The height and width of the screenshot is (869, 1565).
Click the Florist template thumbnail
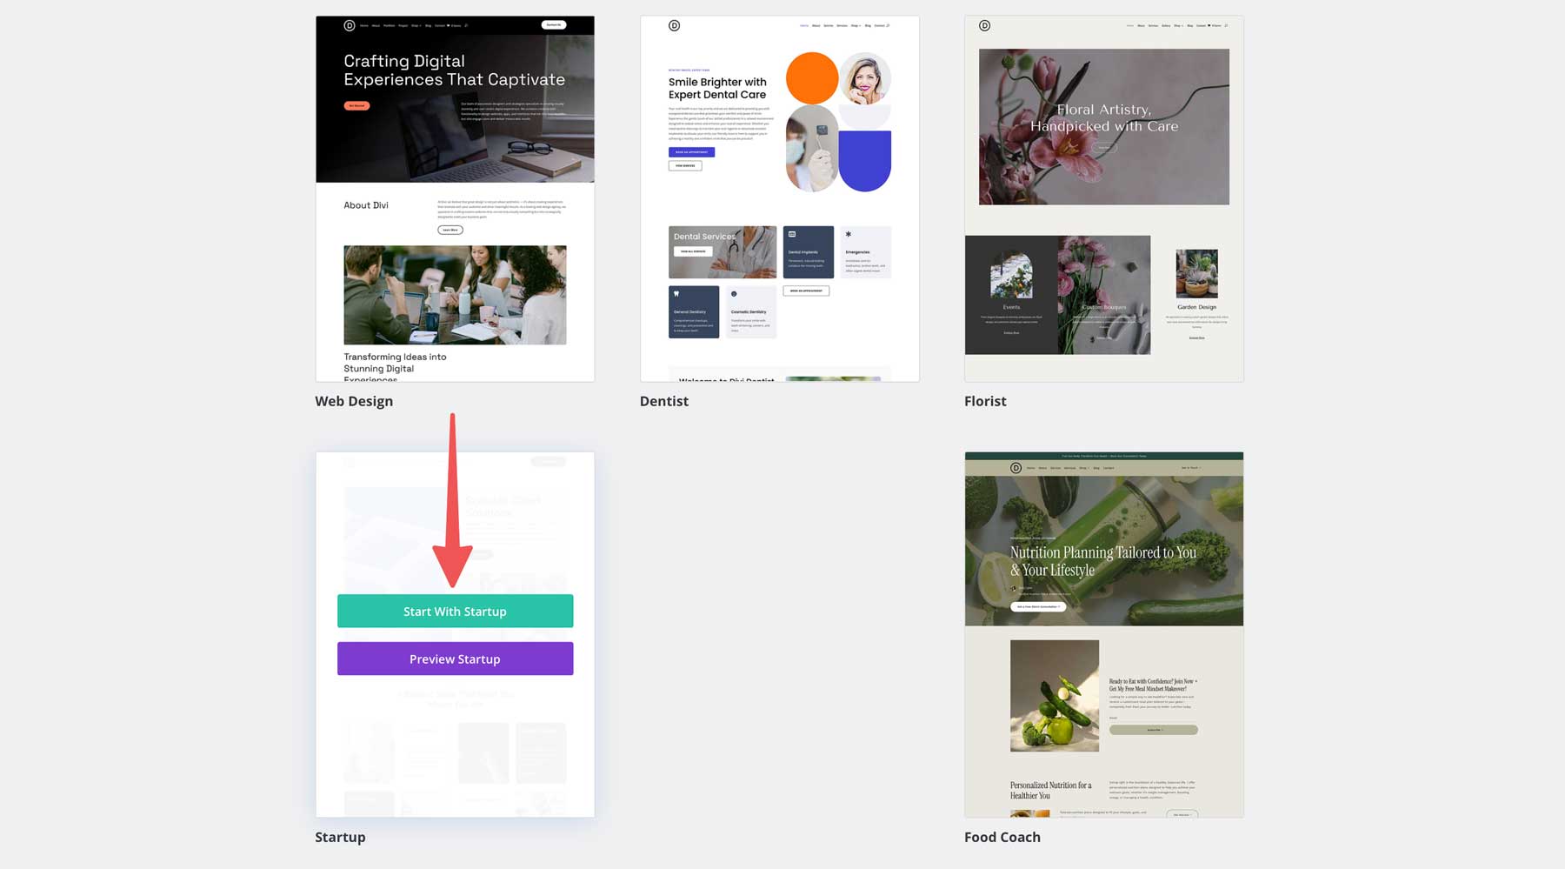pyautogui.click(x=1102, y=197)
